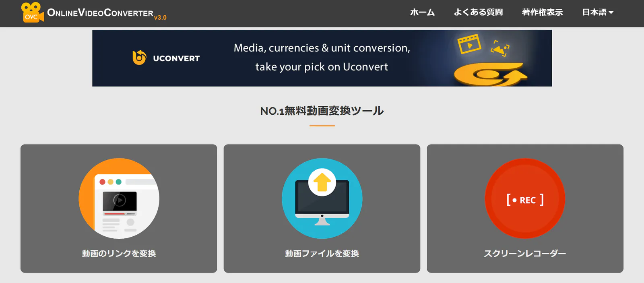The image size is (644, 283).
Task: Open the 著作権表示 page
Action: click(x=542, y=12)
